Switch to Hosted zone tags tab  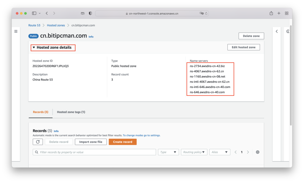(x=71, y=112)
